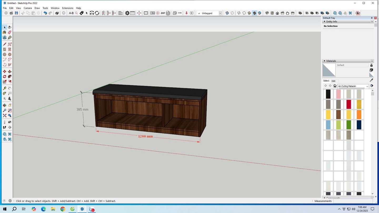Open the An Cường Melamin material library dropdown
This screenshot has height=213, width=379.
(353, 86)
